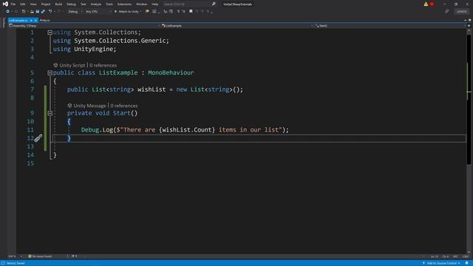The image size is (473, 266).
Task: Click Add to Source Control
Action: click(x=441, y=263)
